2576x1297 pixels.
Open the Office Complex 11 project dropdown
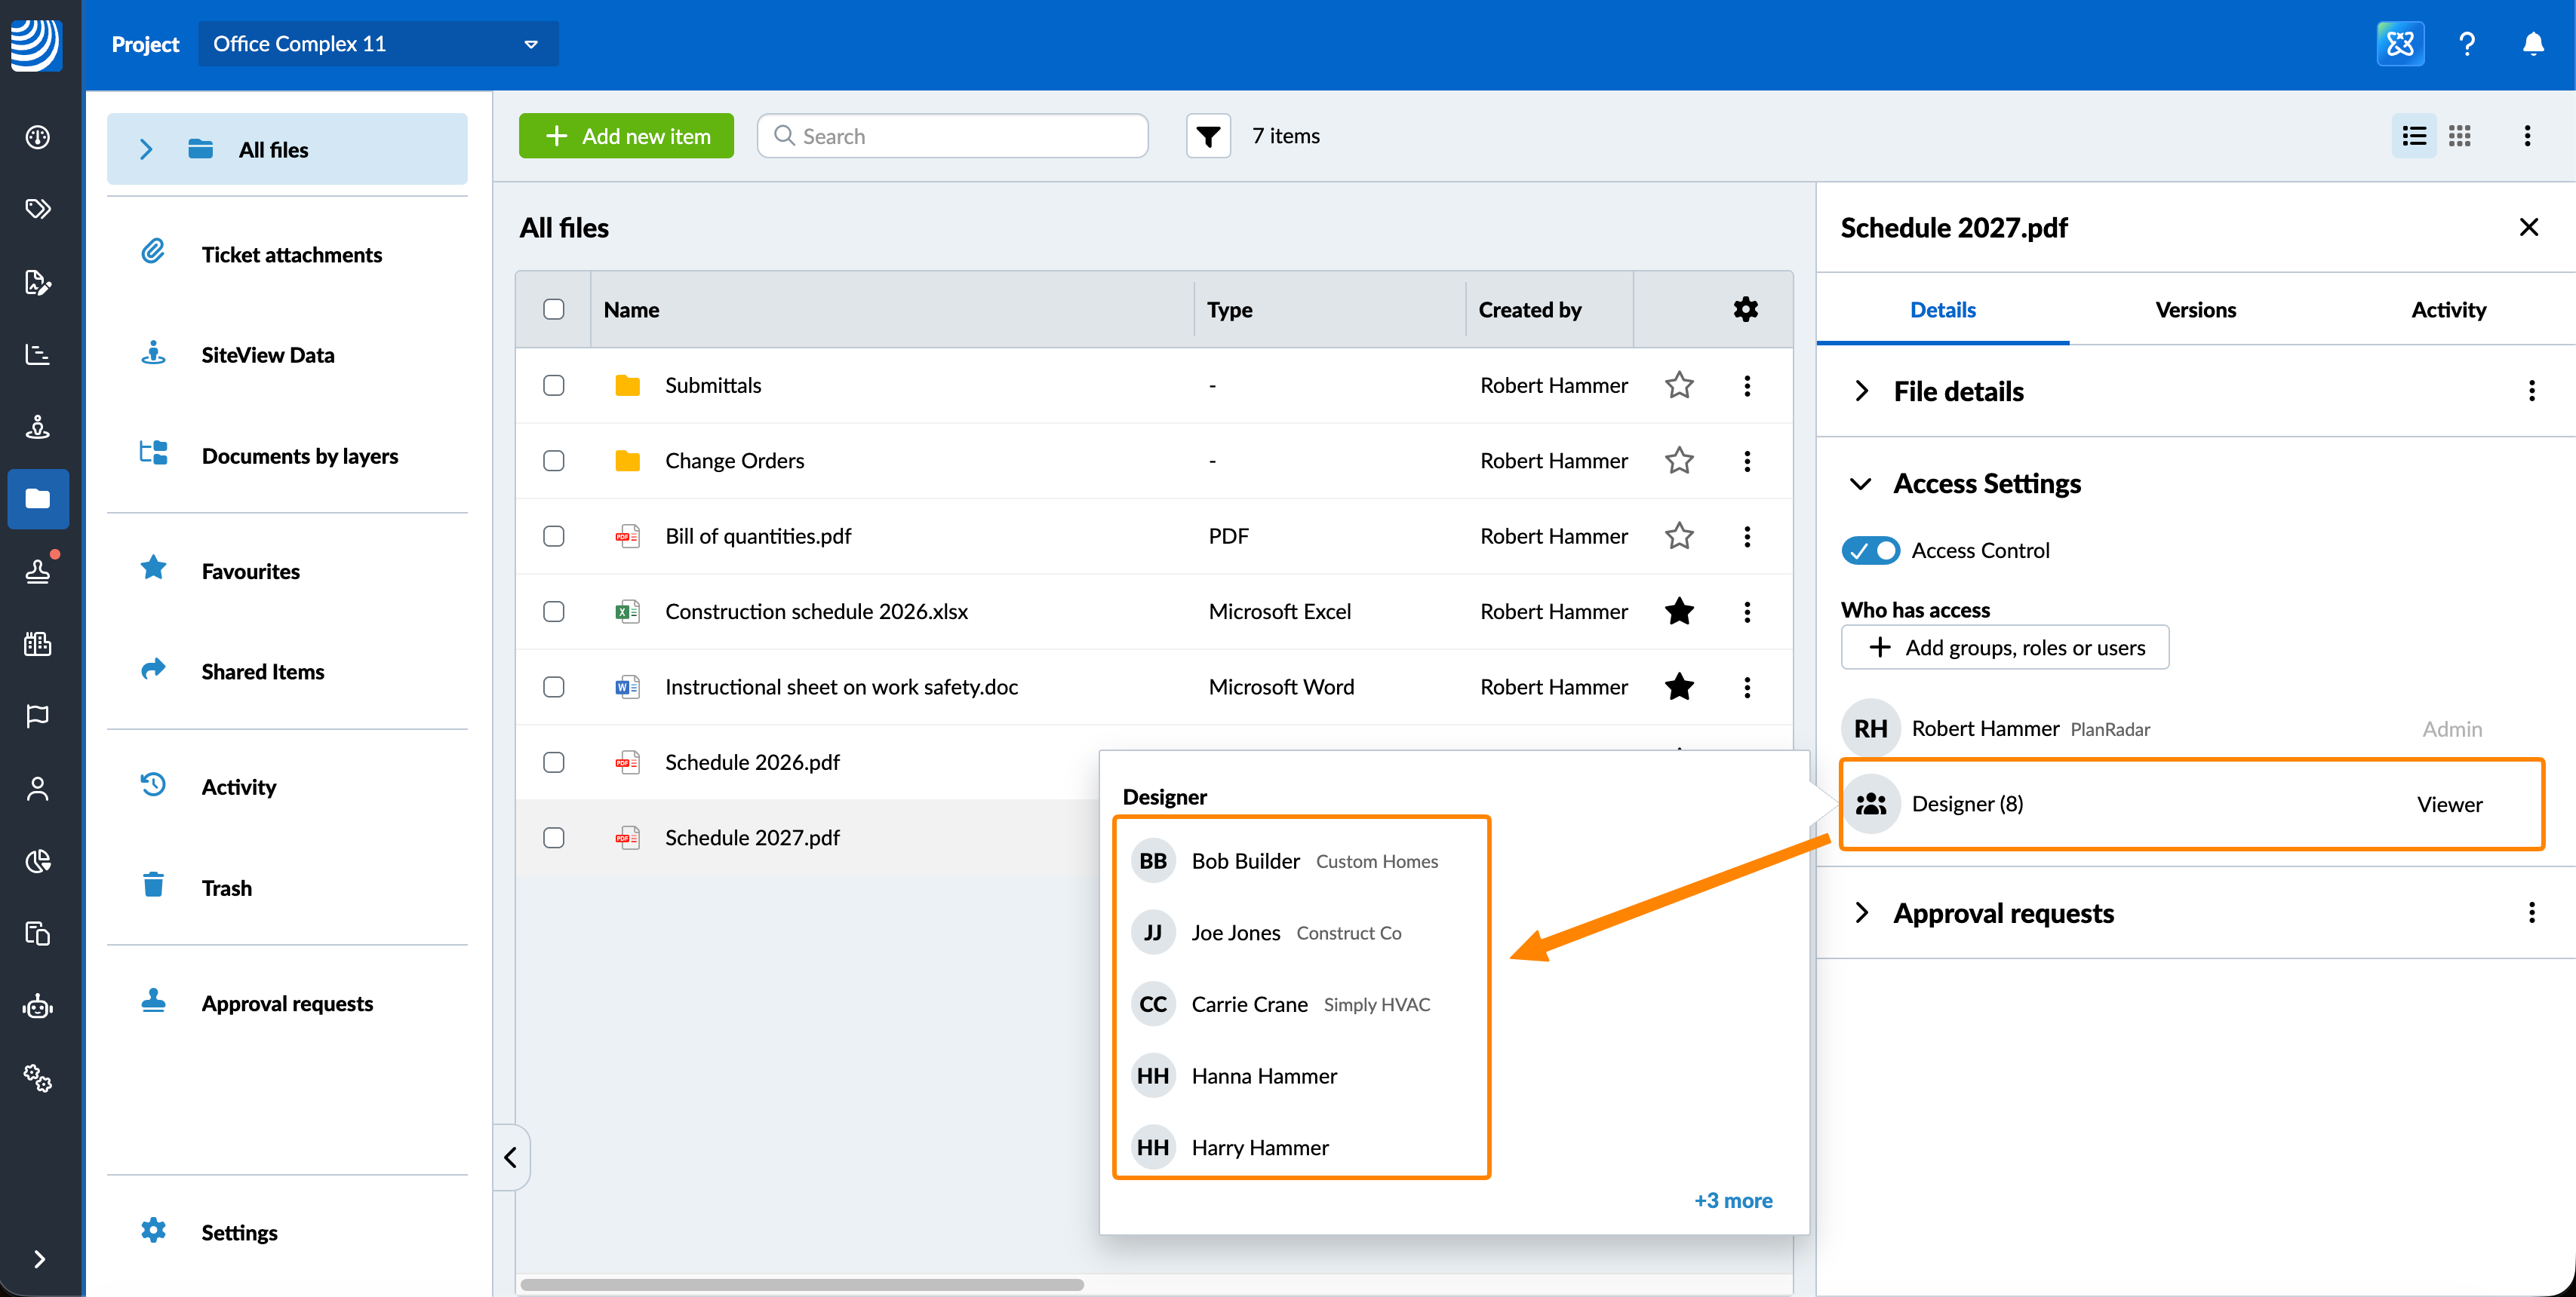(x=378, y=44)
